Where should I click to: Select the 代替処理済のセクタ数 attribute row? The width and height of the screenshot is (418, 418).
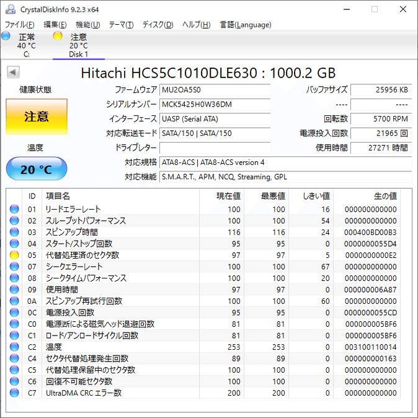(203, 255)
